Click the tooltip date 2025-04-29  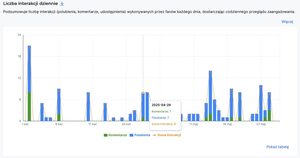(161, 105)
